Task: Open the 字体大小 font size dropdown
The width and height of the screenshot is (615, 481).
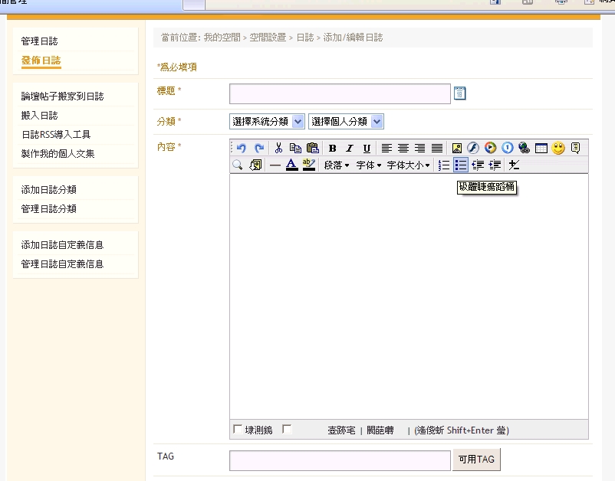Action: 408,165
